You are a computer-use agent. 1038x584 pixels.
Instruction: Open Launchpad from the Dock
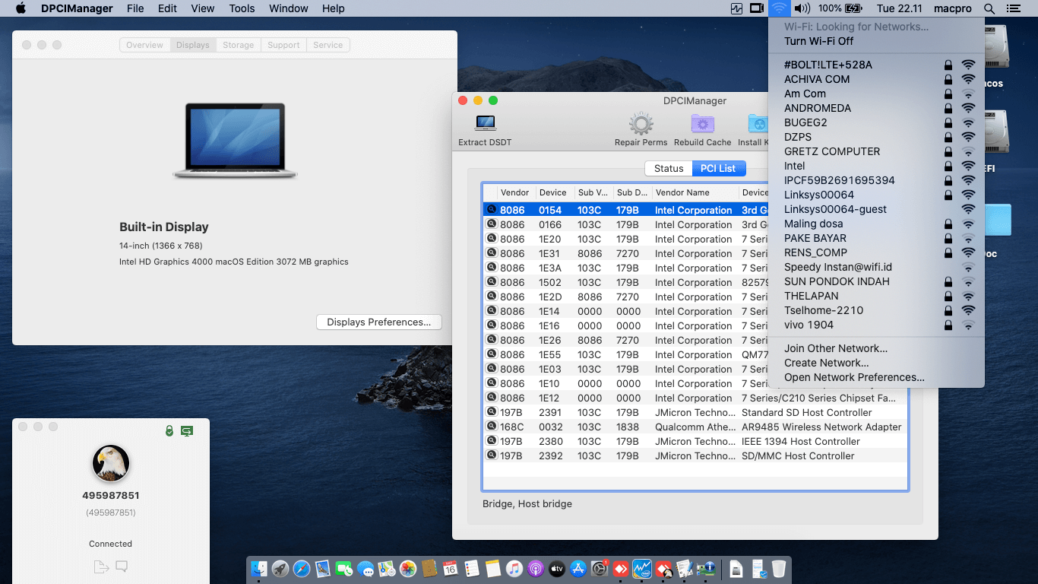tap(280, 568)
